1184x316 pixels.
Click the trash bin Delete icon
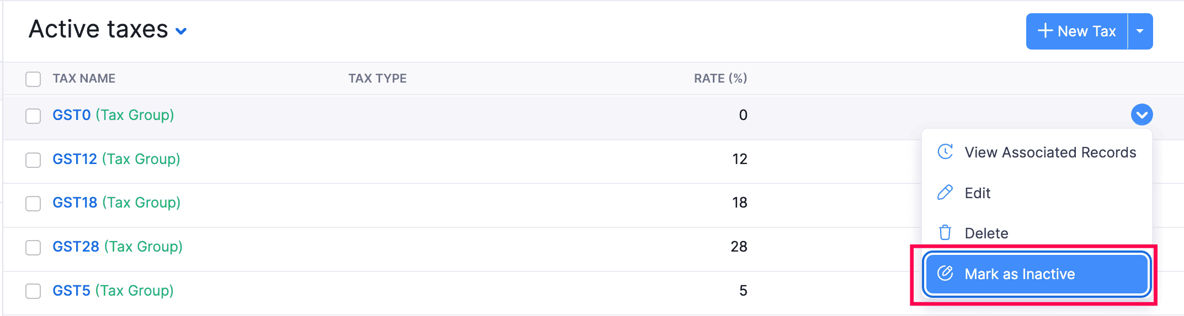pos(945,233)
